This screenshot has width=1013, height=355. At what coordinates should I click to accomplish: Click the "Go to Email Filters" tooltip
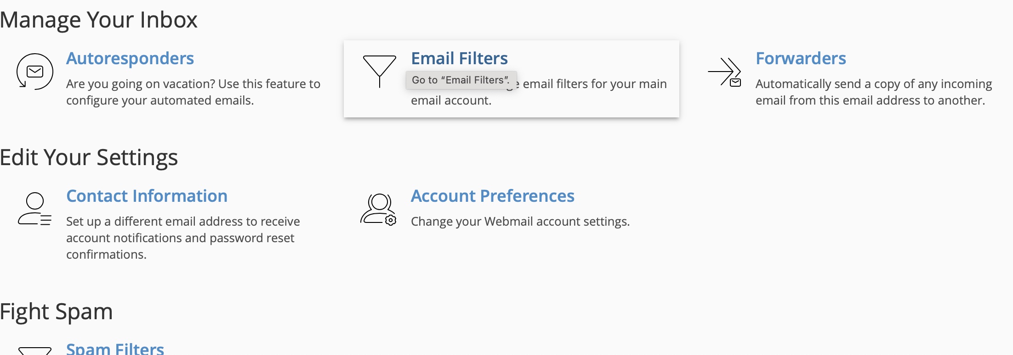tap(461, 80)
